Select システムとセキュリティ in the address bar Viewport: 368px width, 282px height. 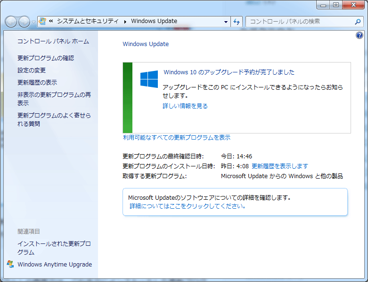pos(88,21)
